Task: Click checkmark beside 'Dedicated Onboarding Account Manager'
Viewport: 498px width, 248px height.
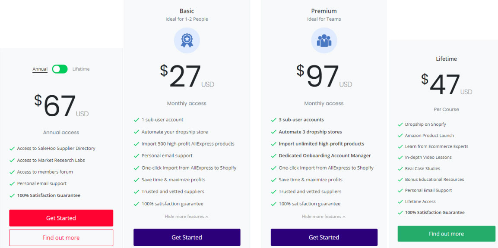Action: [273, 156]
